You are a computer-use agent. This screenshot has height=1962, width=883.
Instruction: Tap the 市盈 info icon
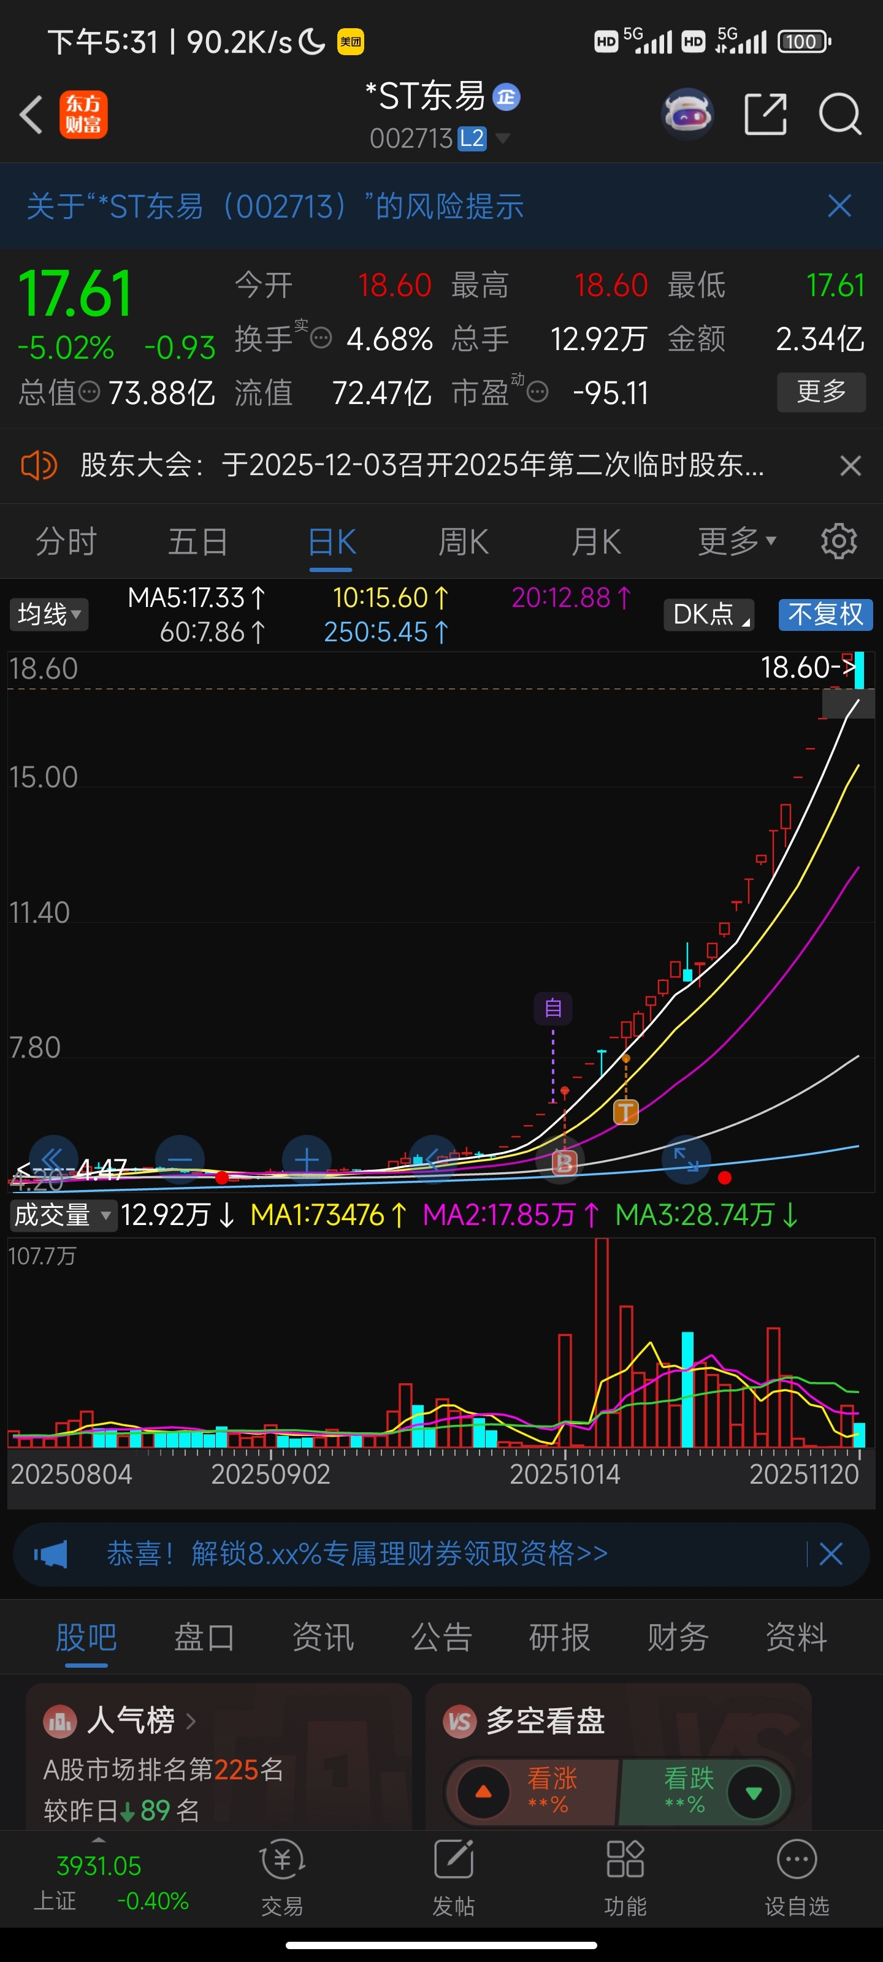(537, 392)
